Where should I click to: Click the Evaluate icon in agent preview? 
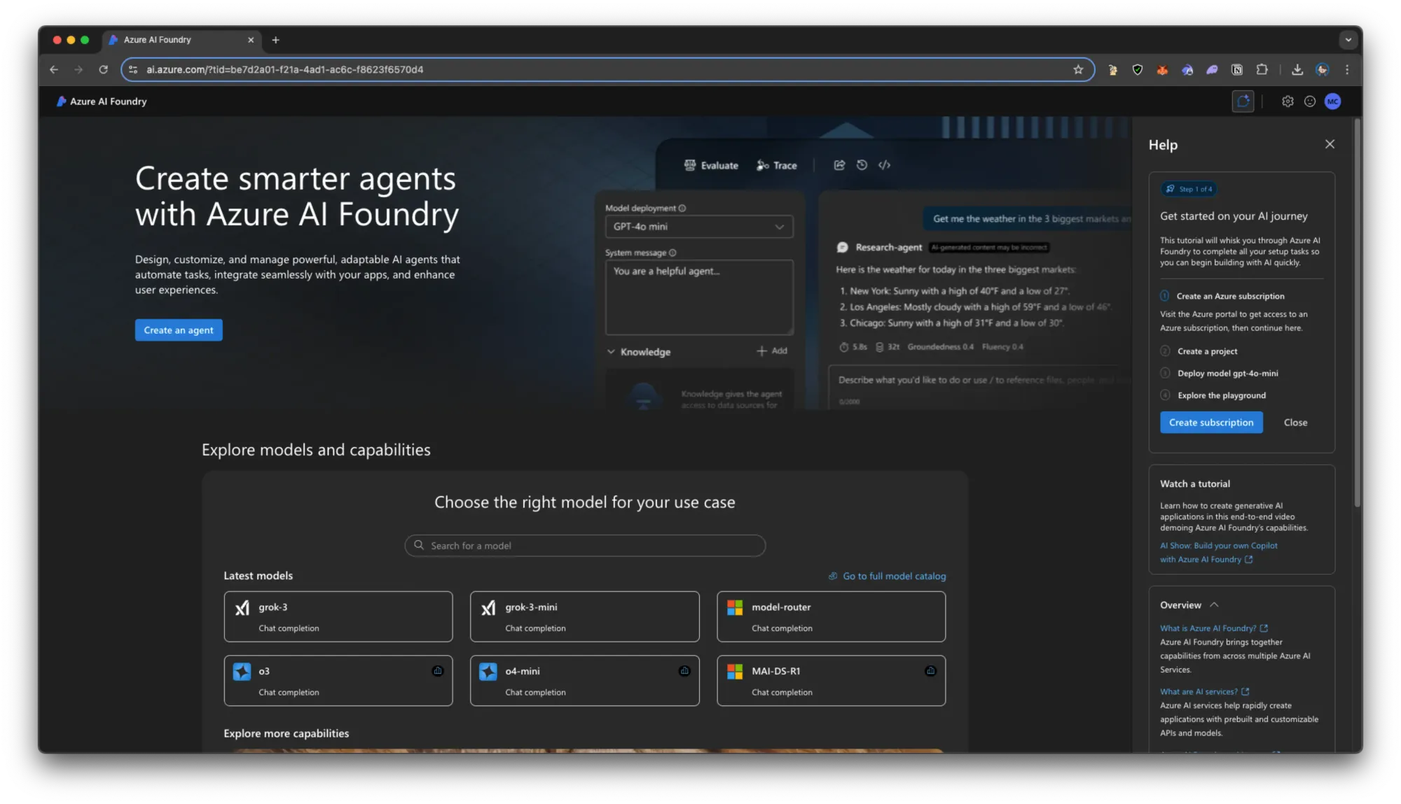(690, 165)
